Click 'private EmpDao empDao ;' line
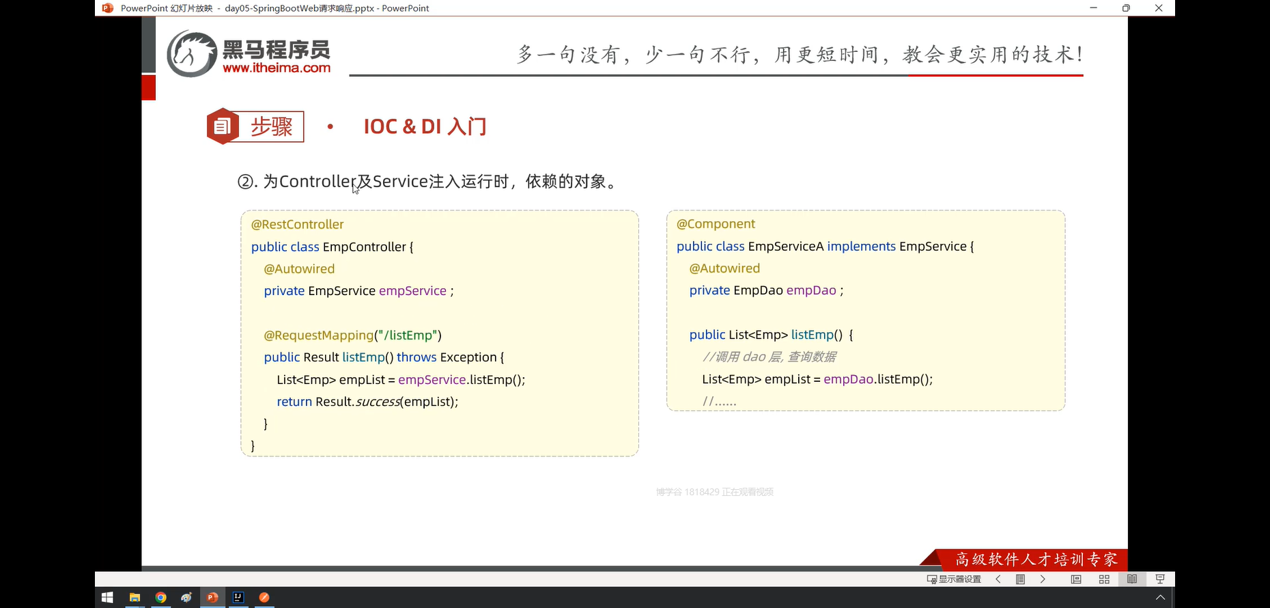 pos(767,290)
